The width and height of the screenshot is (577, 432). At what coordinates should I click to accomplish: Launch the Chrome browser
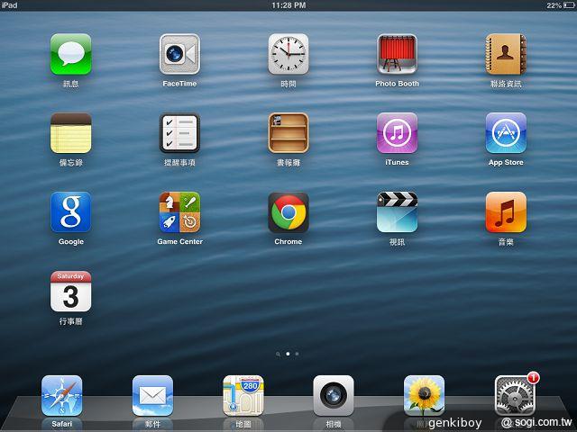pyautogui.click(x=288, y=212)
